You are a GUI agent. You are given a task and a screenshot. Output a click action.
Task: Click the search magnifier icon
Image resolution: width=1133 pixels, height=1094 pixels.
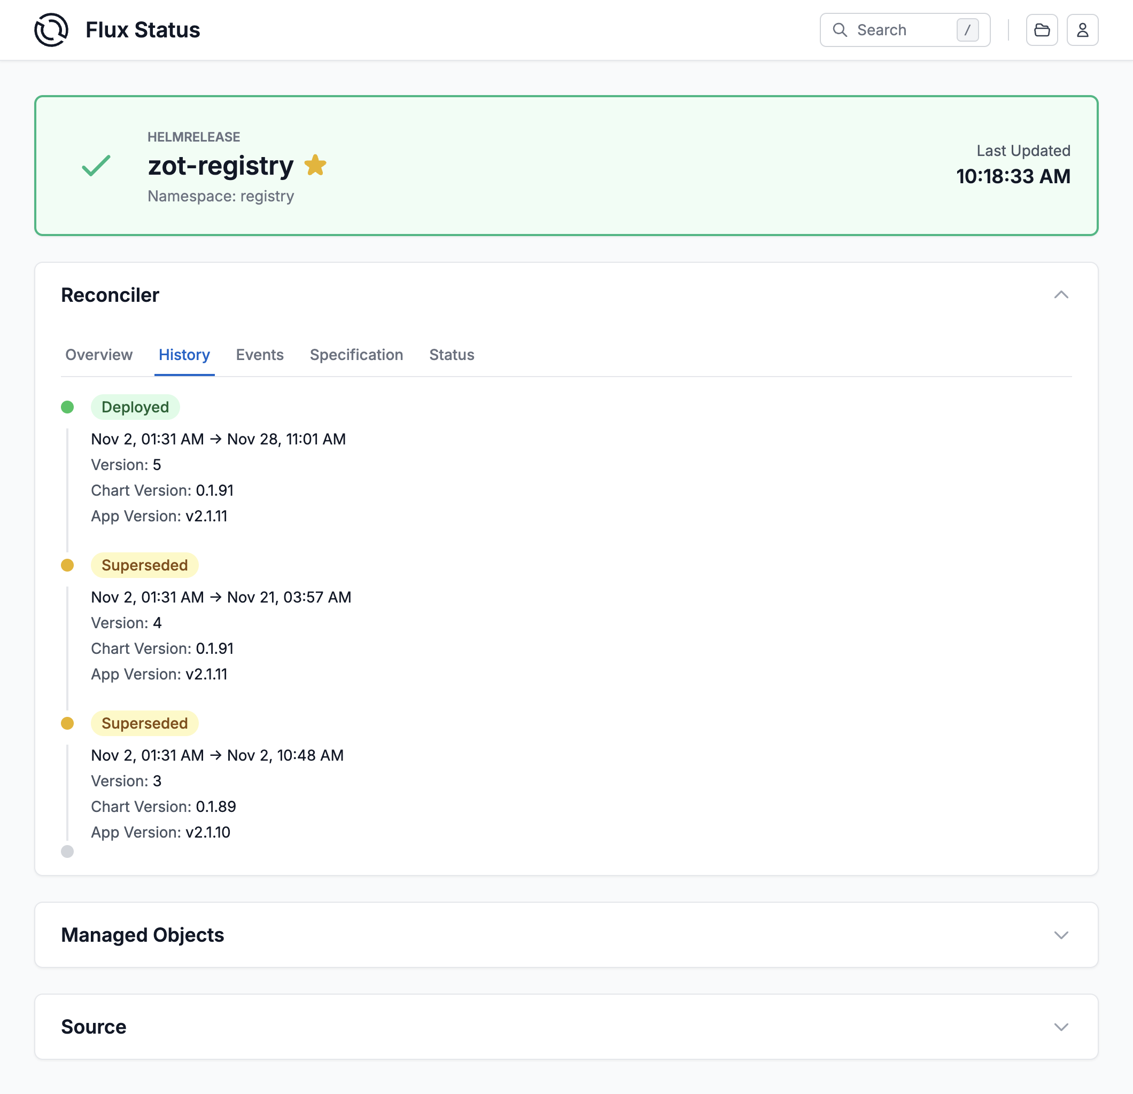coord(840,30)
